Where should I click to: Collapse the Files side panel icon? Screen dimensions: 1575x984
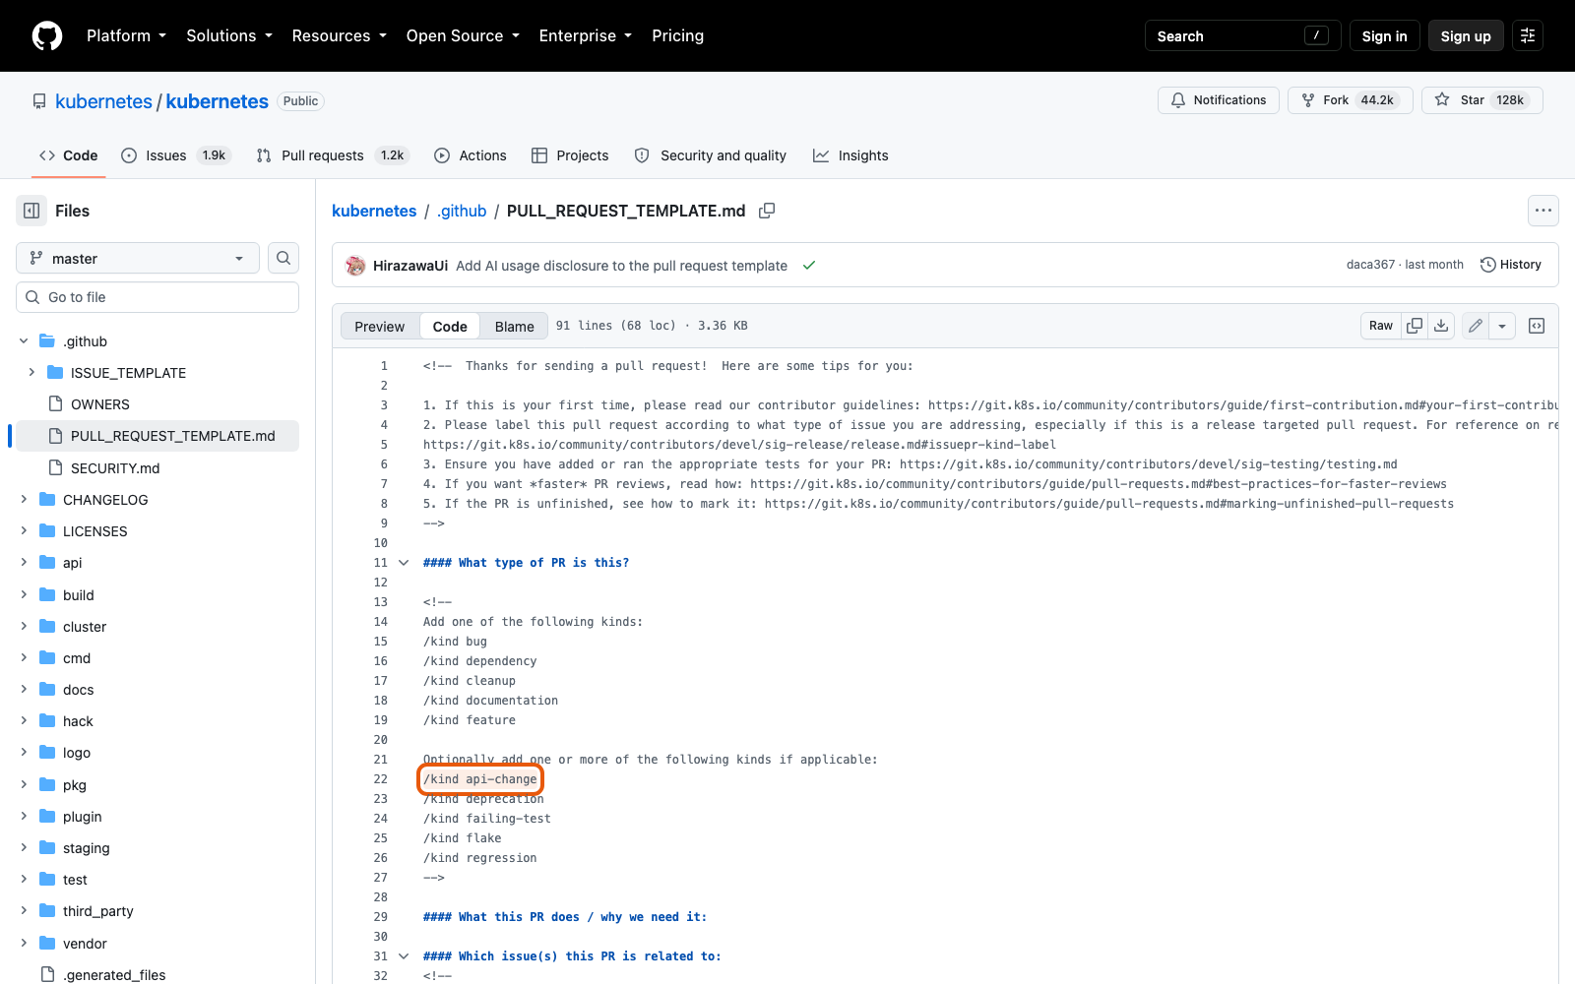pos(31,211)
